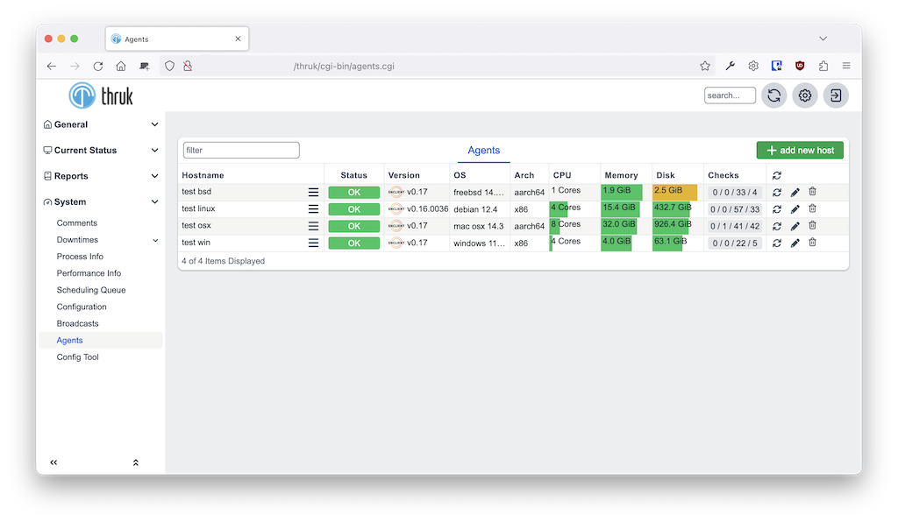Image resolution: width=898 pixels, height=522 pixels.
Task: Click OK status of test win
Action: (x=354, y=243)
